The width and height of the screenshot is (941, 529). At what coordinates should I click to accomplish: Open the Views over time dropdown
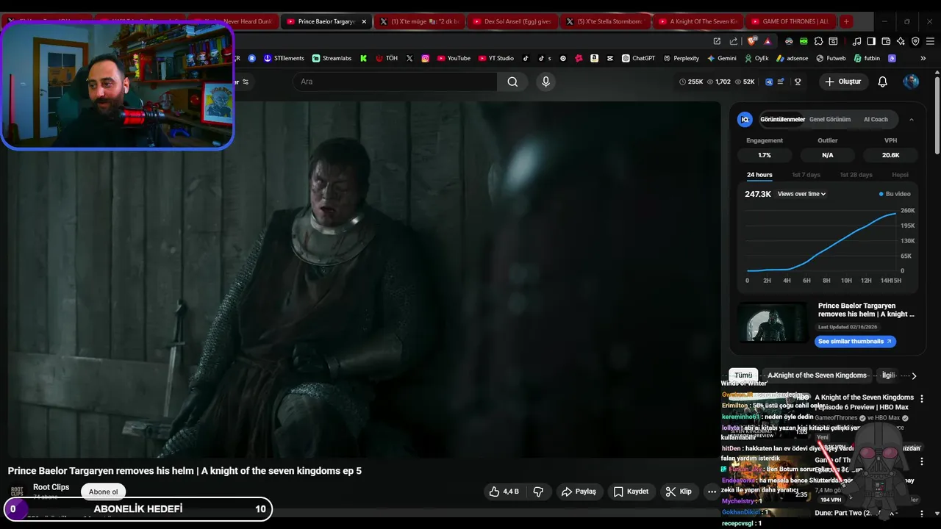pos(801,194)
